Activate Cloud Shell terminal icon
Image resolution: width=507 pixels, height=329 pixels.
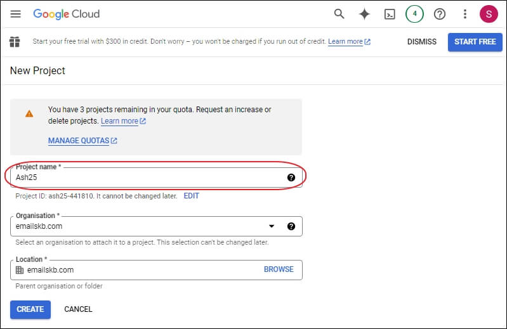click(x=390, y=14)
